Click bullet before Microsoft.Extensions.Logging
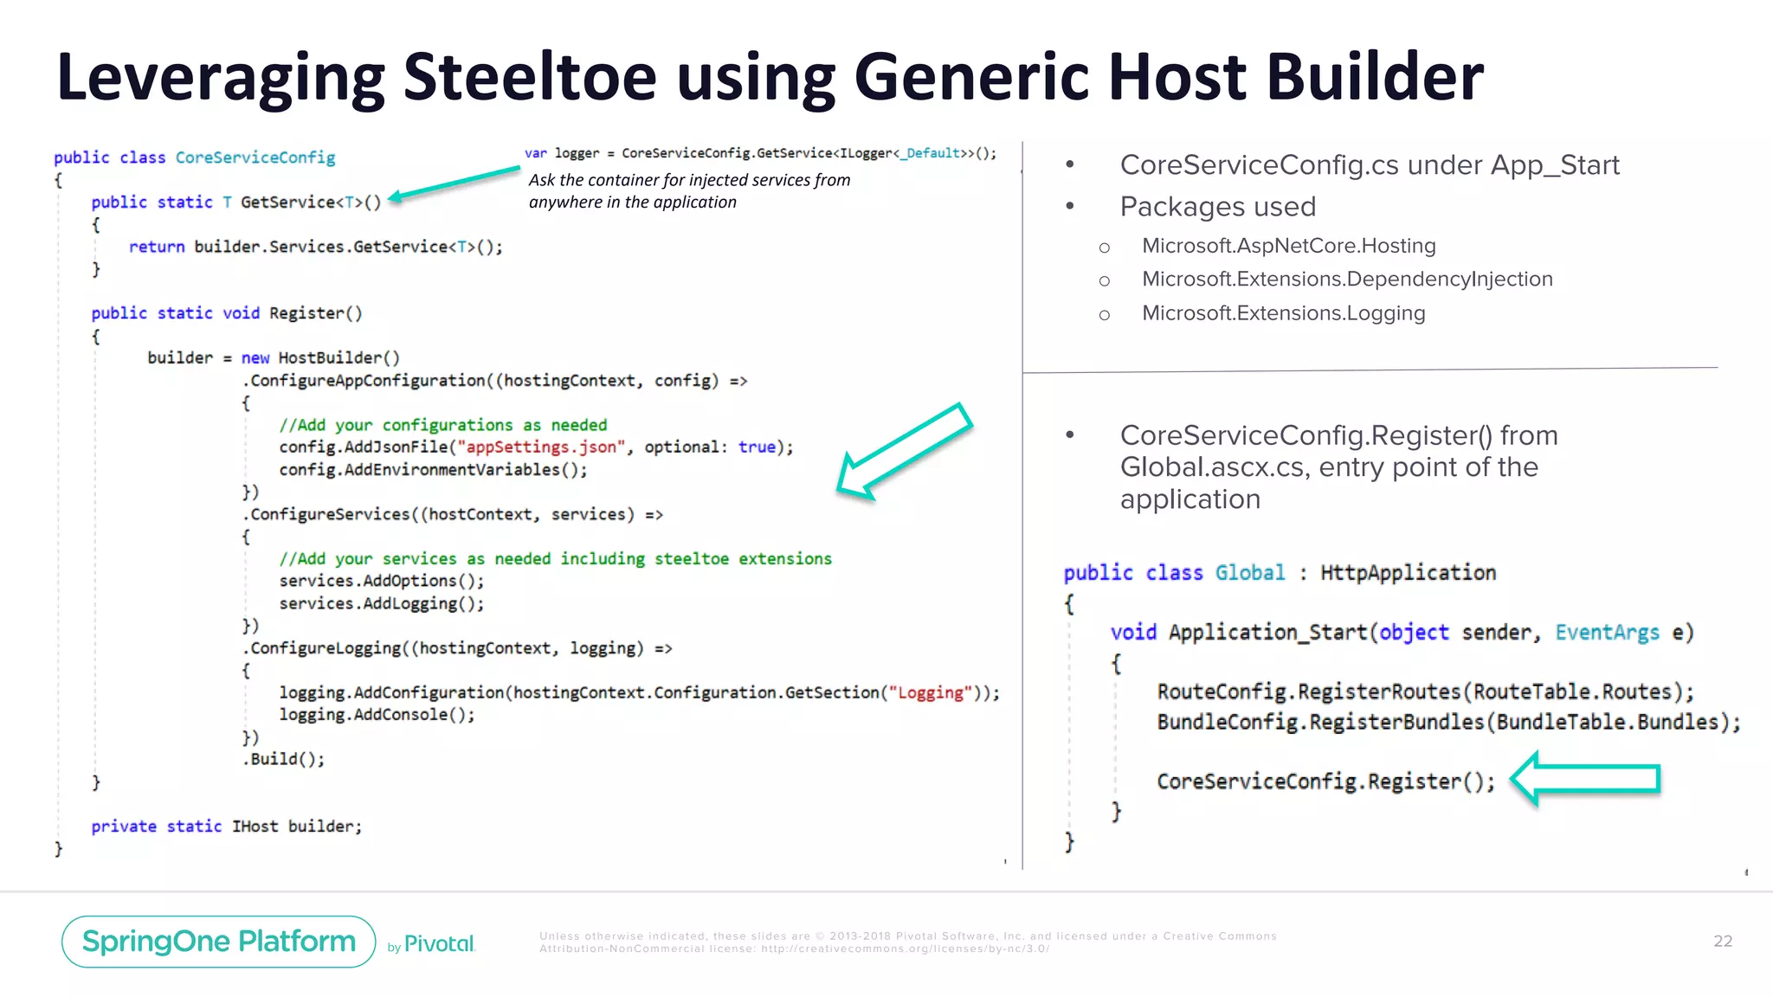 (x=1104, y=315)
